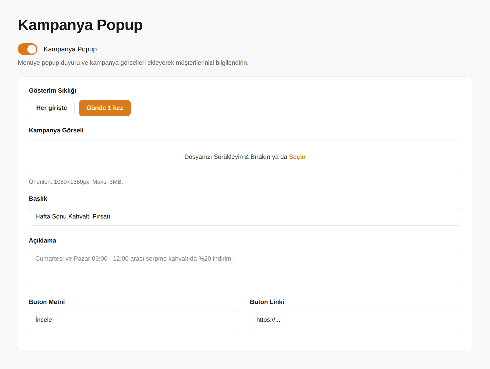This screenshot has width=490, height=369.
Task: Click the "Gösterim Sıklığı" section label
Action: tap(53, 91)
